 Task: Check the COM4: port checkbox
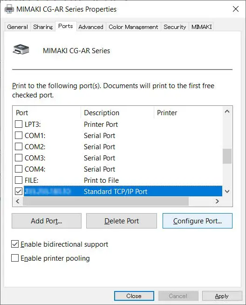click(x=19, y=169)
